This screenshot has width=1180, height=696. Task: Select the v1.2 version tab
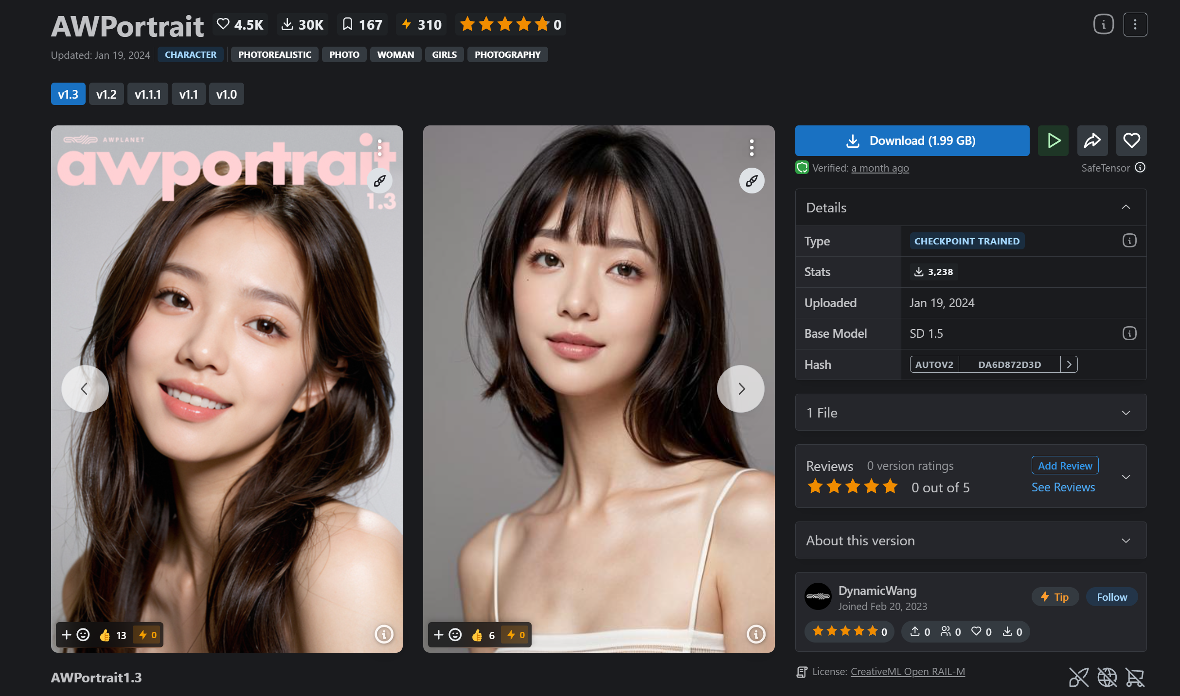pos(106,94)
